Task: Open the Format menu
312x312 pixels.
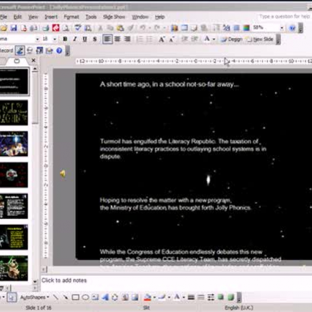Action: click(x=71, y=17)
